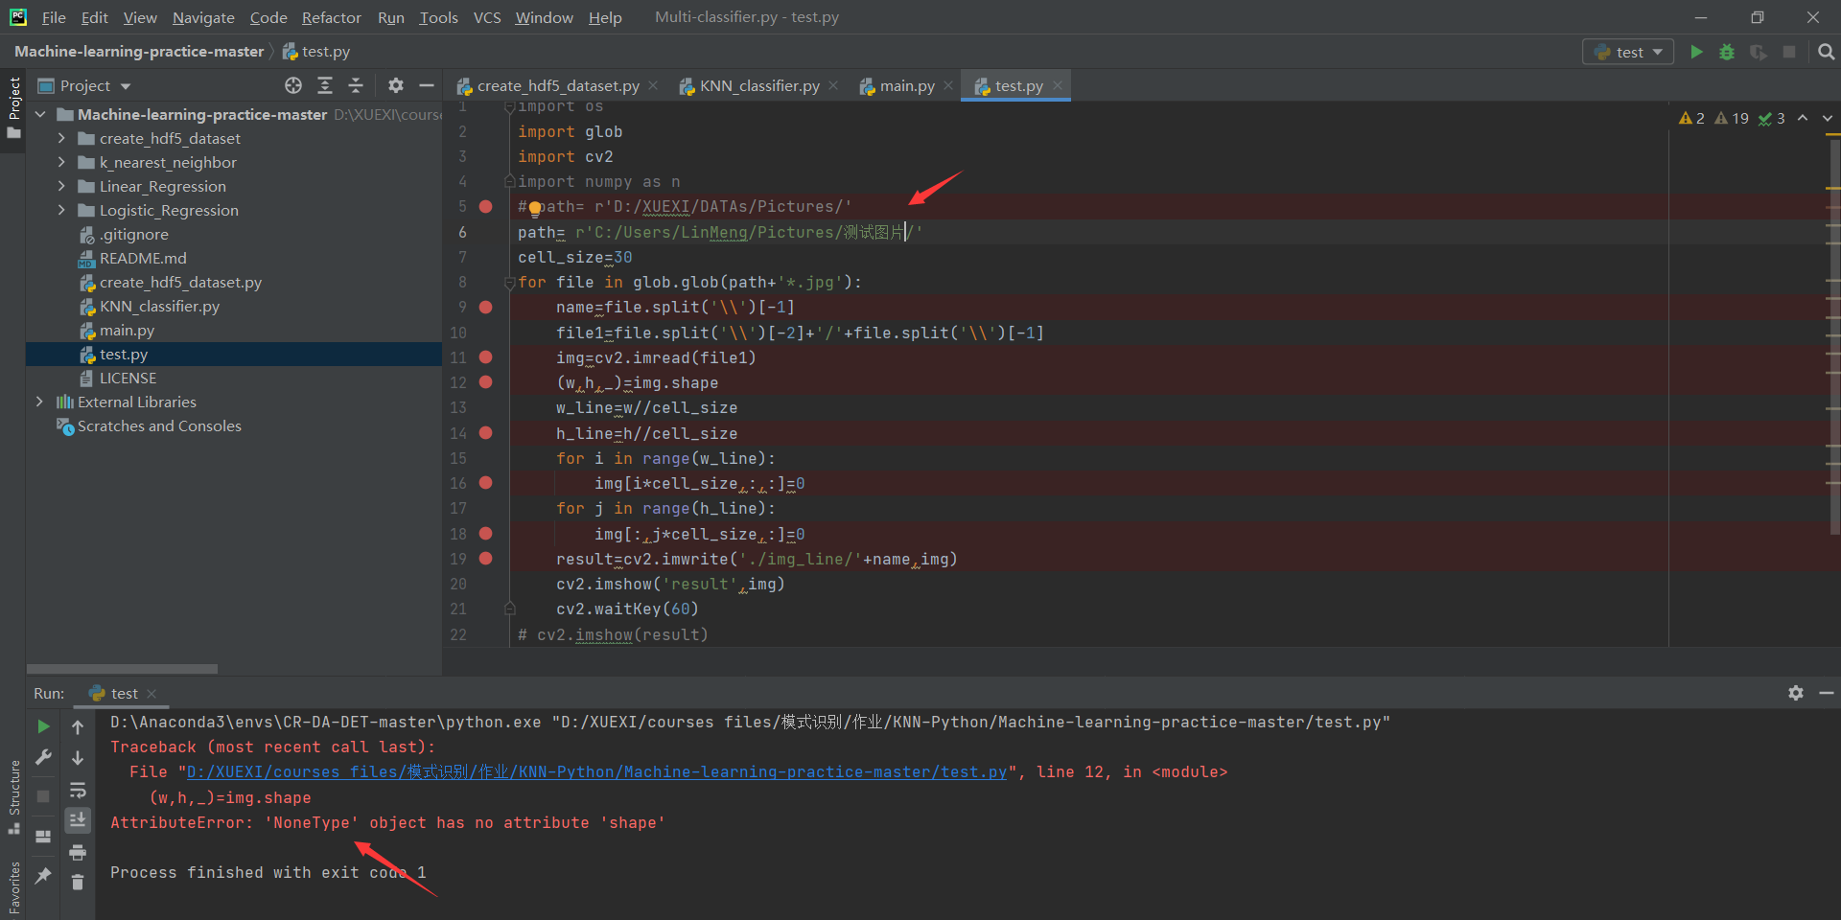Pin the Run tool window tab
The width and height of the screenshot is (1841, 920).
coord(42,878)
